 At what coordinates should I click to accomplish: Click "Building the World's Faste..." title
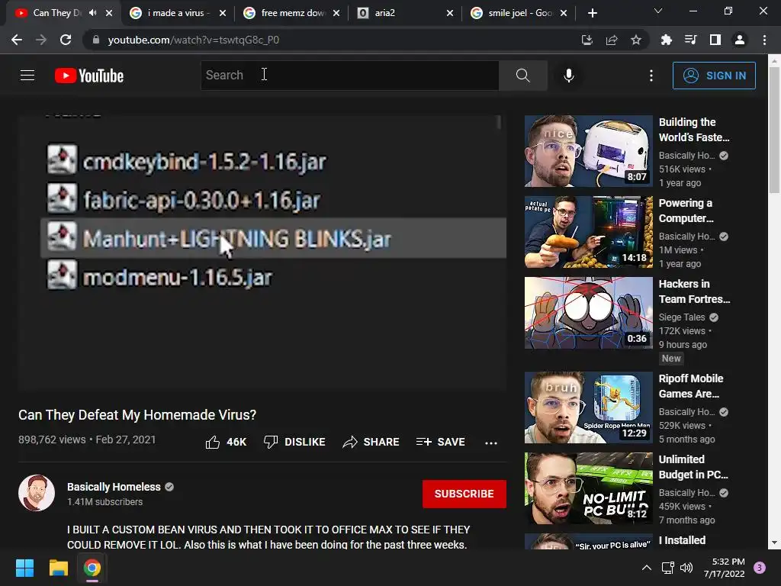click(x=694, y=130)
